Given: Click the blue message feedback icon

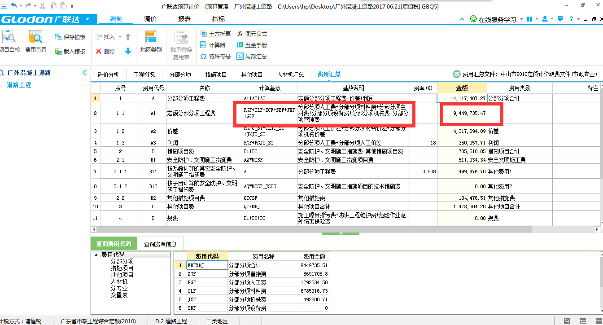Looking at the screenshot, I should 559,19.
